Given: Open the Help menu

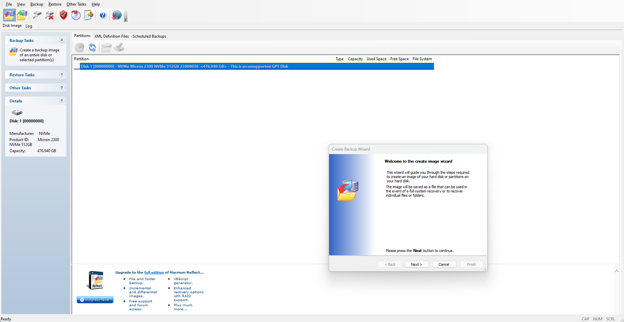Looking at the screenshot, I should pyautogui.click(x=96, y=4).
